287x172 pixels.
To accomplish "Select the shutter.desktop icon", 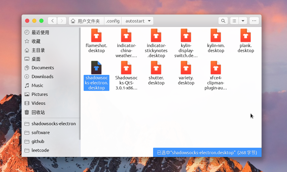I will tap(156, 68).
